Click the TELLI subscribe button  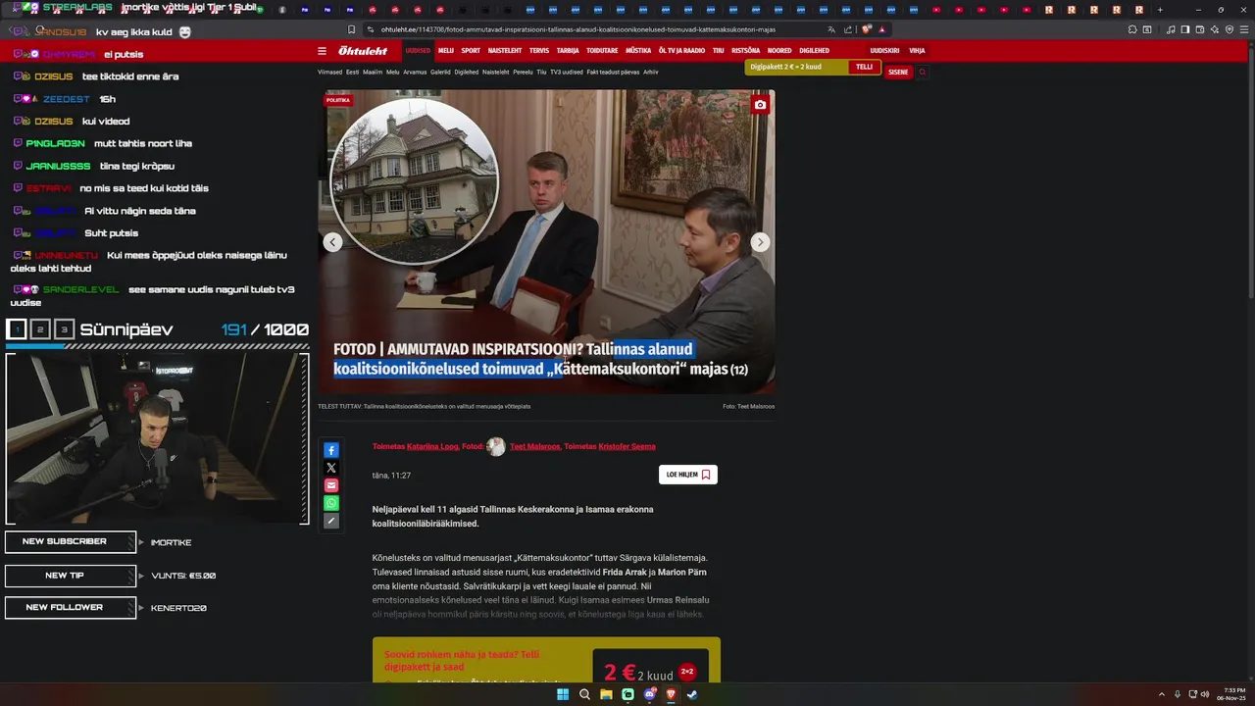click(x=864, y=67)
